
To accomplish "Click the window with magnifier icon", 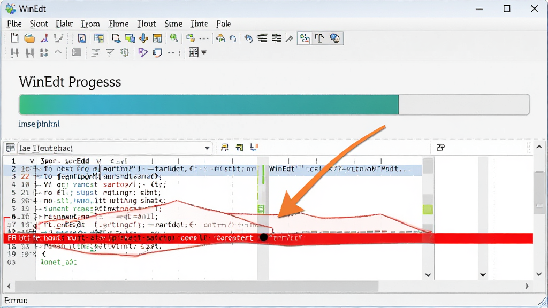I will [116, 38].
